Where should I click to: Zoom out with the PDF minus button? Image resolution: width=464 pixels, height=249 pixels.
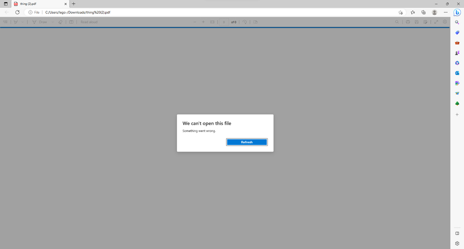195,22
